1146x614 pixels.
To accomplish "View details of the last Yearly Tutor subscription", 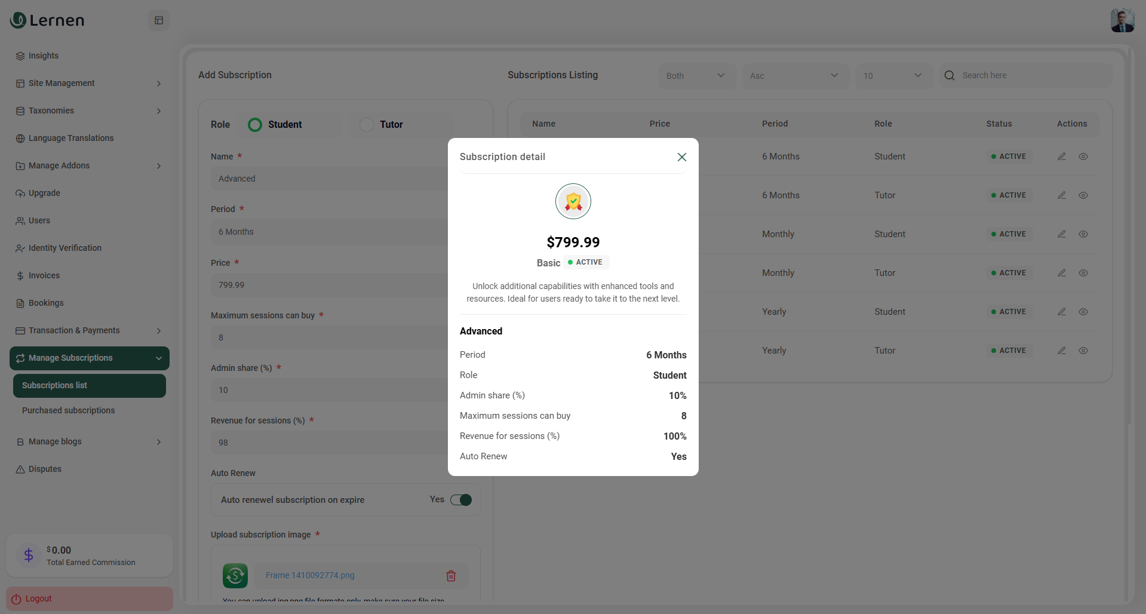I will 1083,351.
